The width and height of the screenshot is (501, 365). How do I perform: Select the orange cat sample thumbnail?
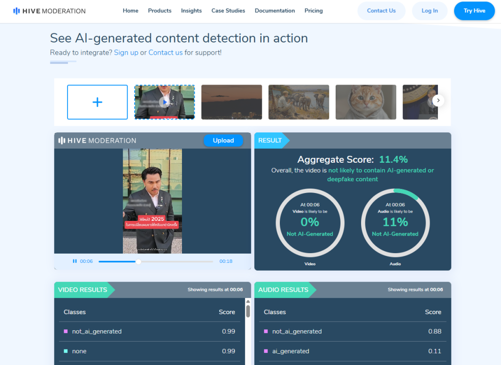click(x=365, y=102)
